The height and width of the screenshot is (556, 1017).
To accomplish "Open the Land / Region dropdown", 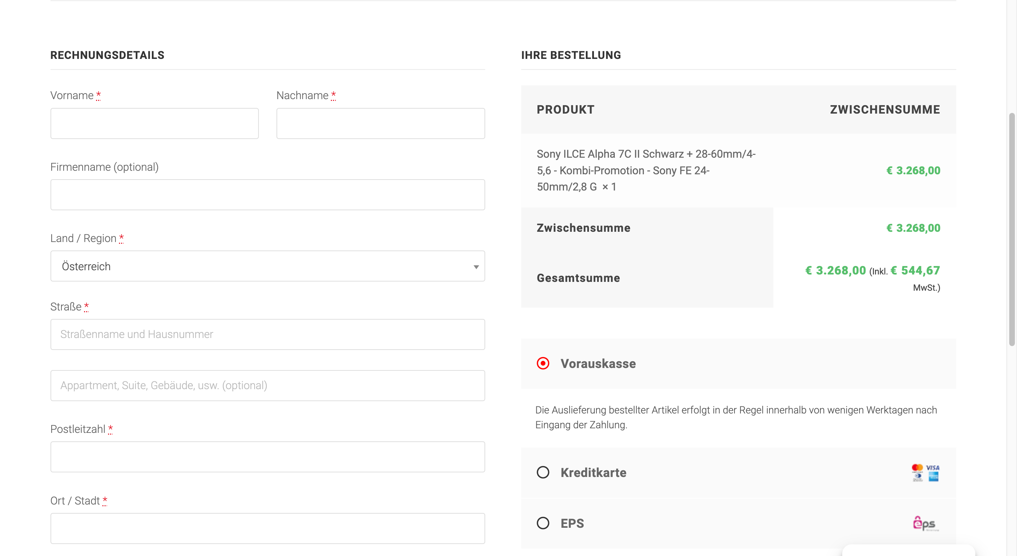I will click(268, 266).
